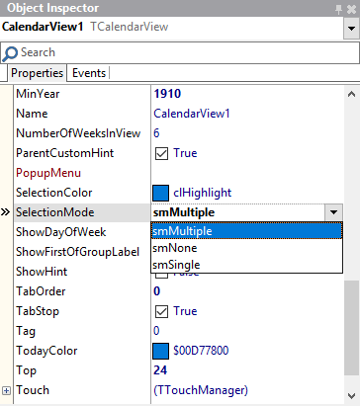Click the SelectionColor blue swatch
This screenshot has width=360, height=406.
tap(161, 193)
